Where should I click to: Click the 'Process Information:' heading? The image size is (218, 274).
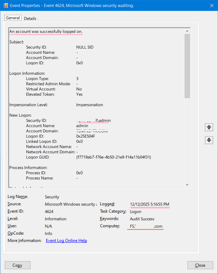point(28,168)
